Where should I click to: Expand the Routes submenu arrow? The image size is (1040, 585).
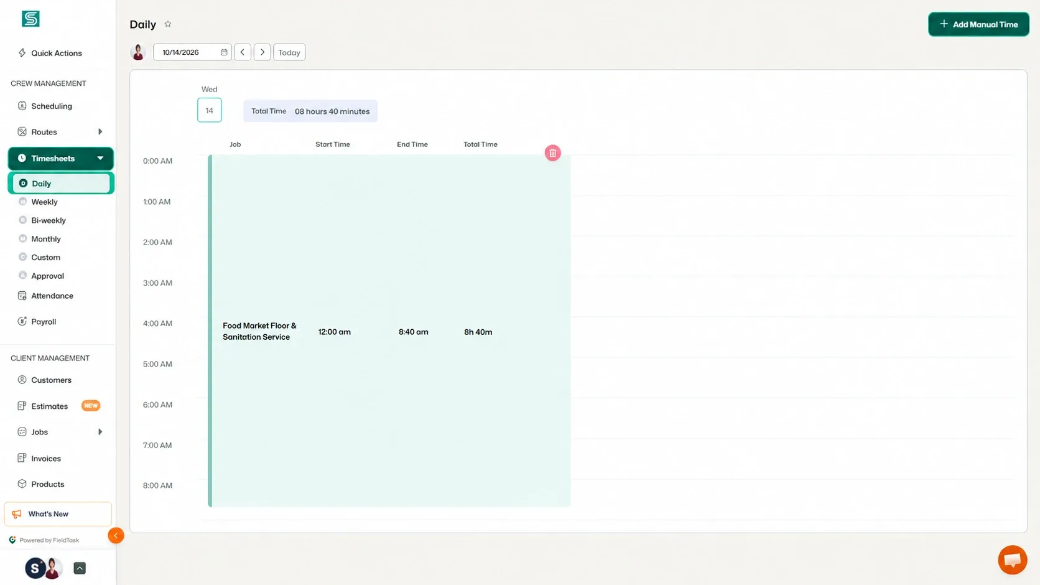point(100,132)
